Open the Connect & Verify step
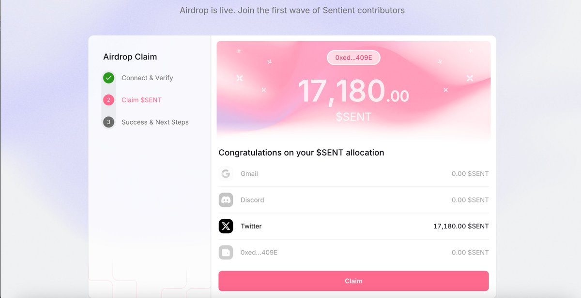This screenshot has height=298, width=581. [147, 78]
